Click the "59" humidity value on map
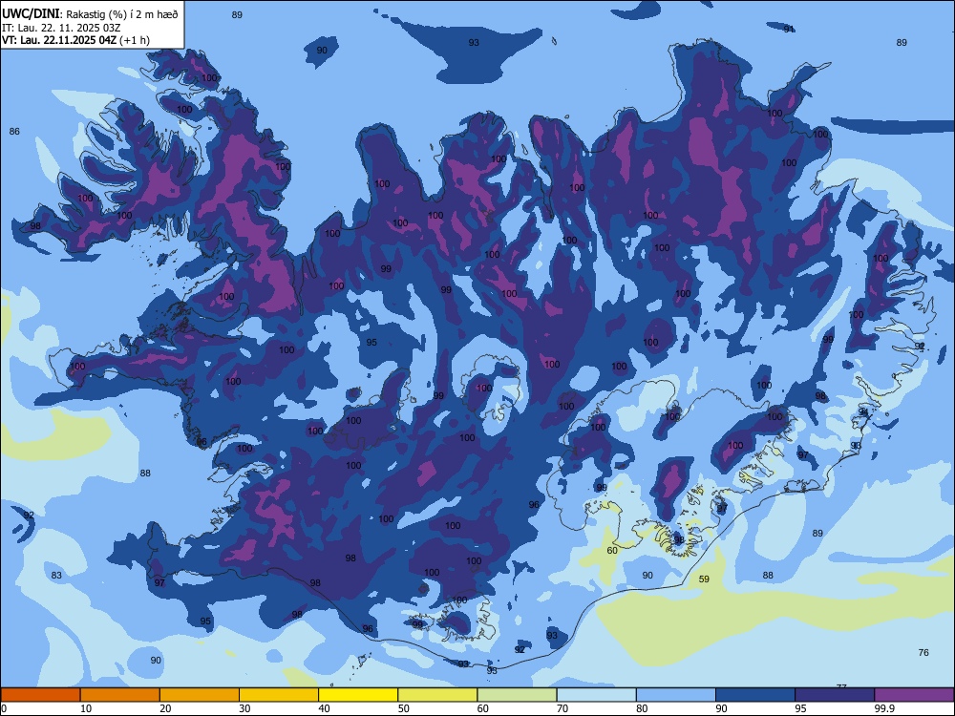 click(704, 579)
